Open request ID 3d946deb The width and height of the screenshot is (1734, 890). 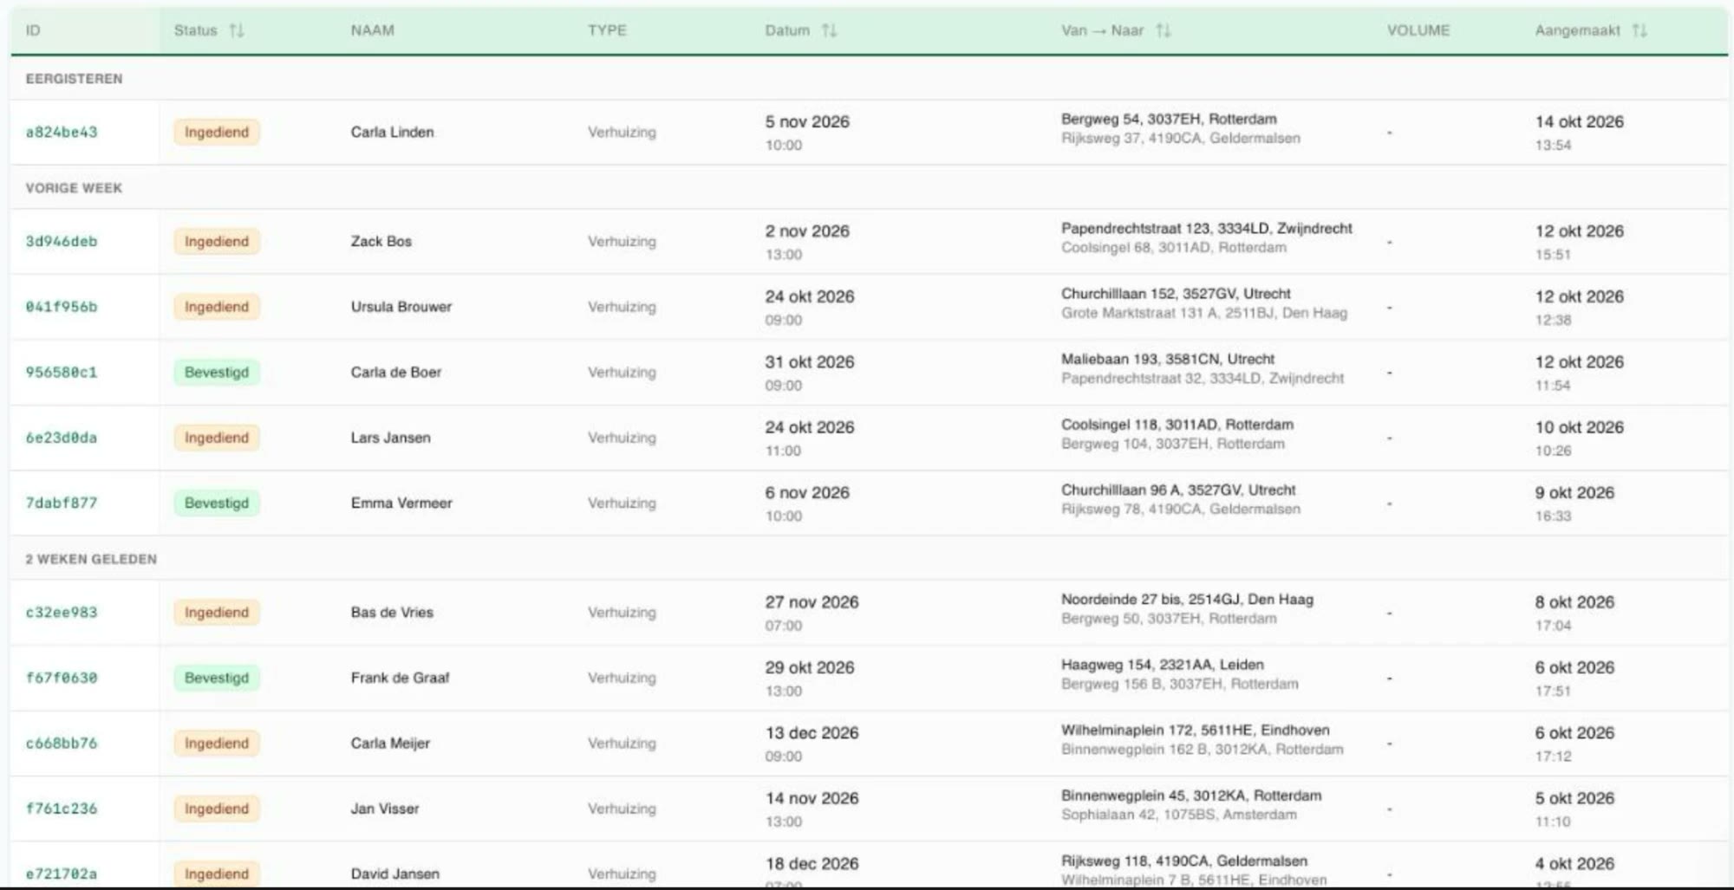pos(62,242)
